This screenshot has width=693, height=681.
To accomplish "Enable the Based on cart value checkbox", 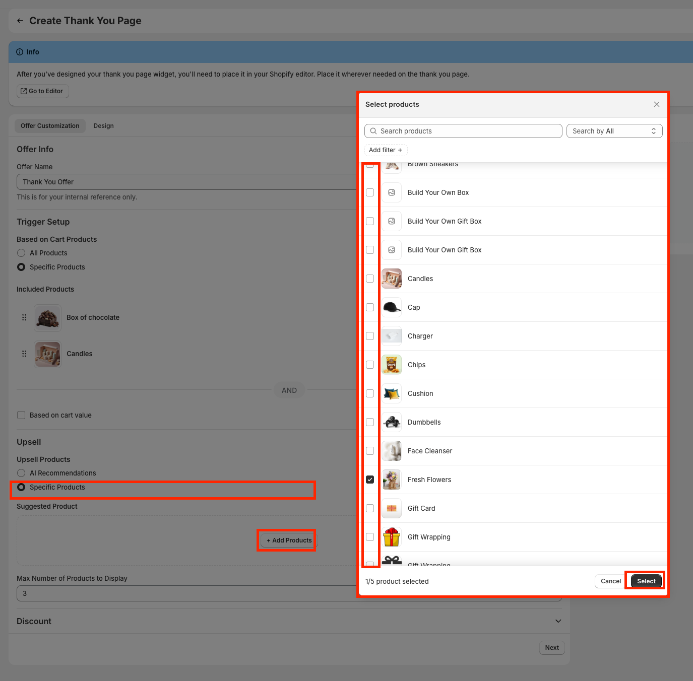I will click(21, 415).
